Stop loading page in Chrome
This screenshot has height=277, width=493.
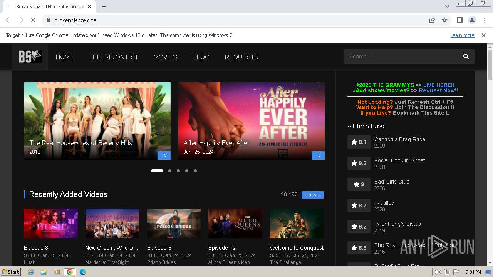pos(33,20)
